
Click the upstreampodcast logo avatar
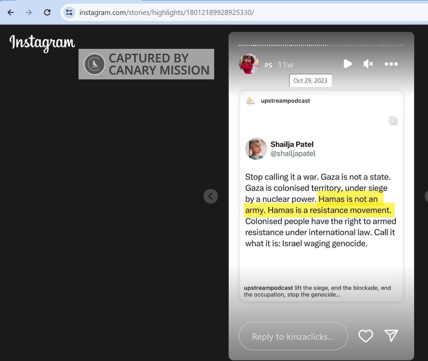tap(250, 101)
